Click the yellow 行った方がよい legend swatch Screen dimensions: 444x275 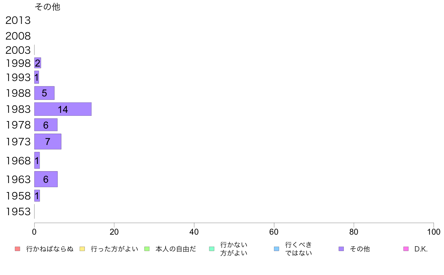[82, 249]
